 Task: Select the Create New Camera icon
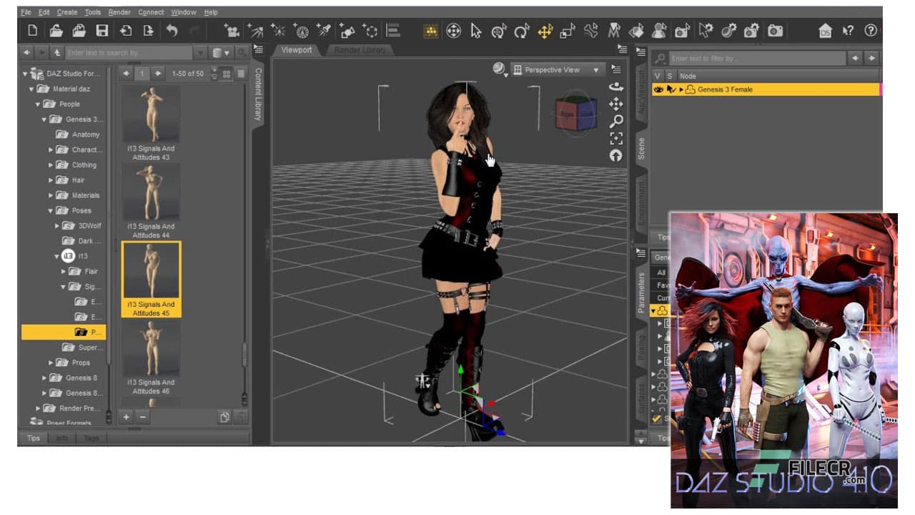pyautogui.click(x=231, y=31)
